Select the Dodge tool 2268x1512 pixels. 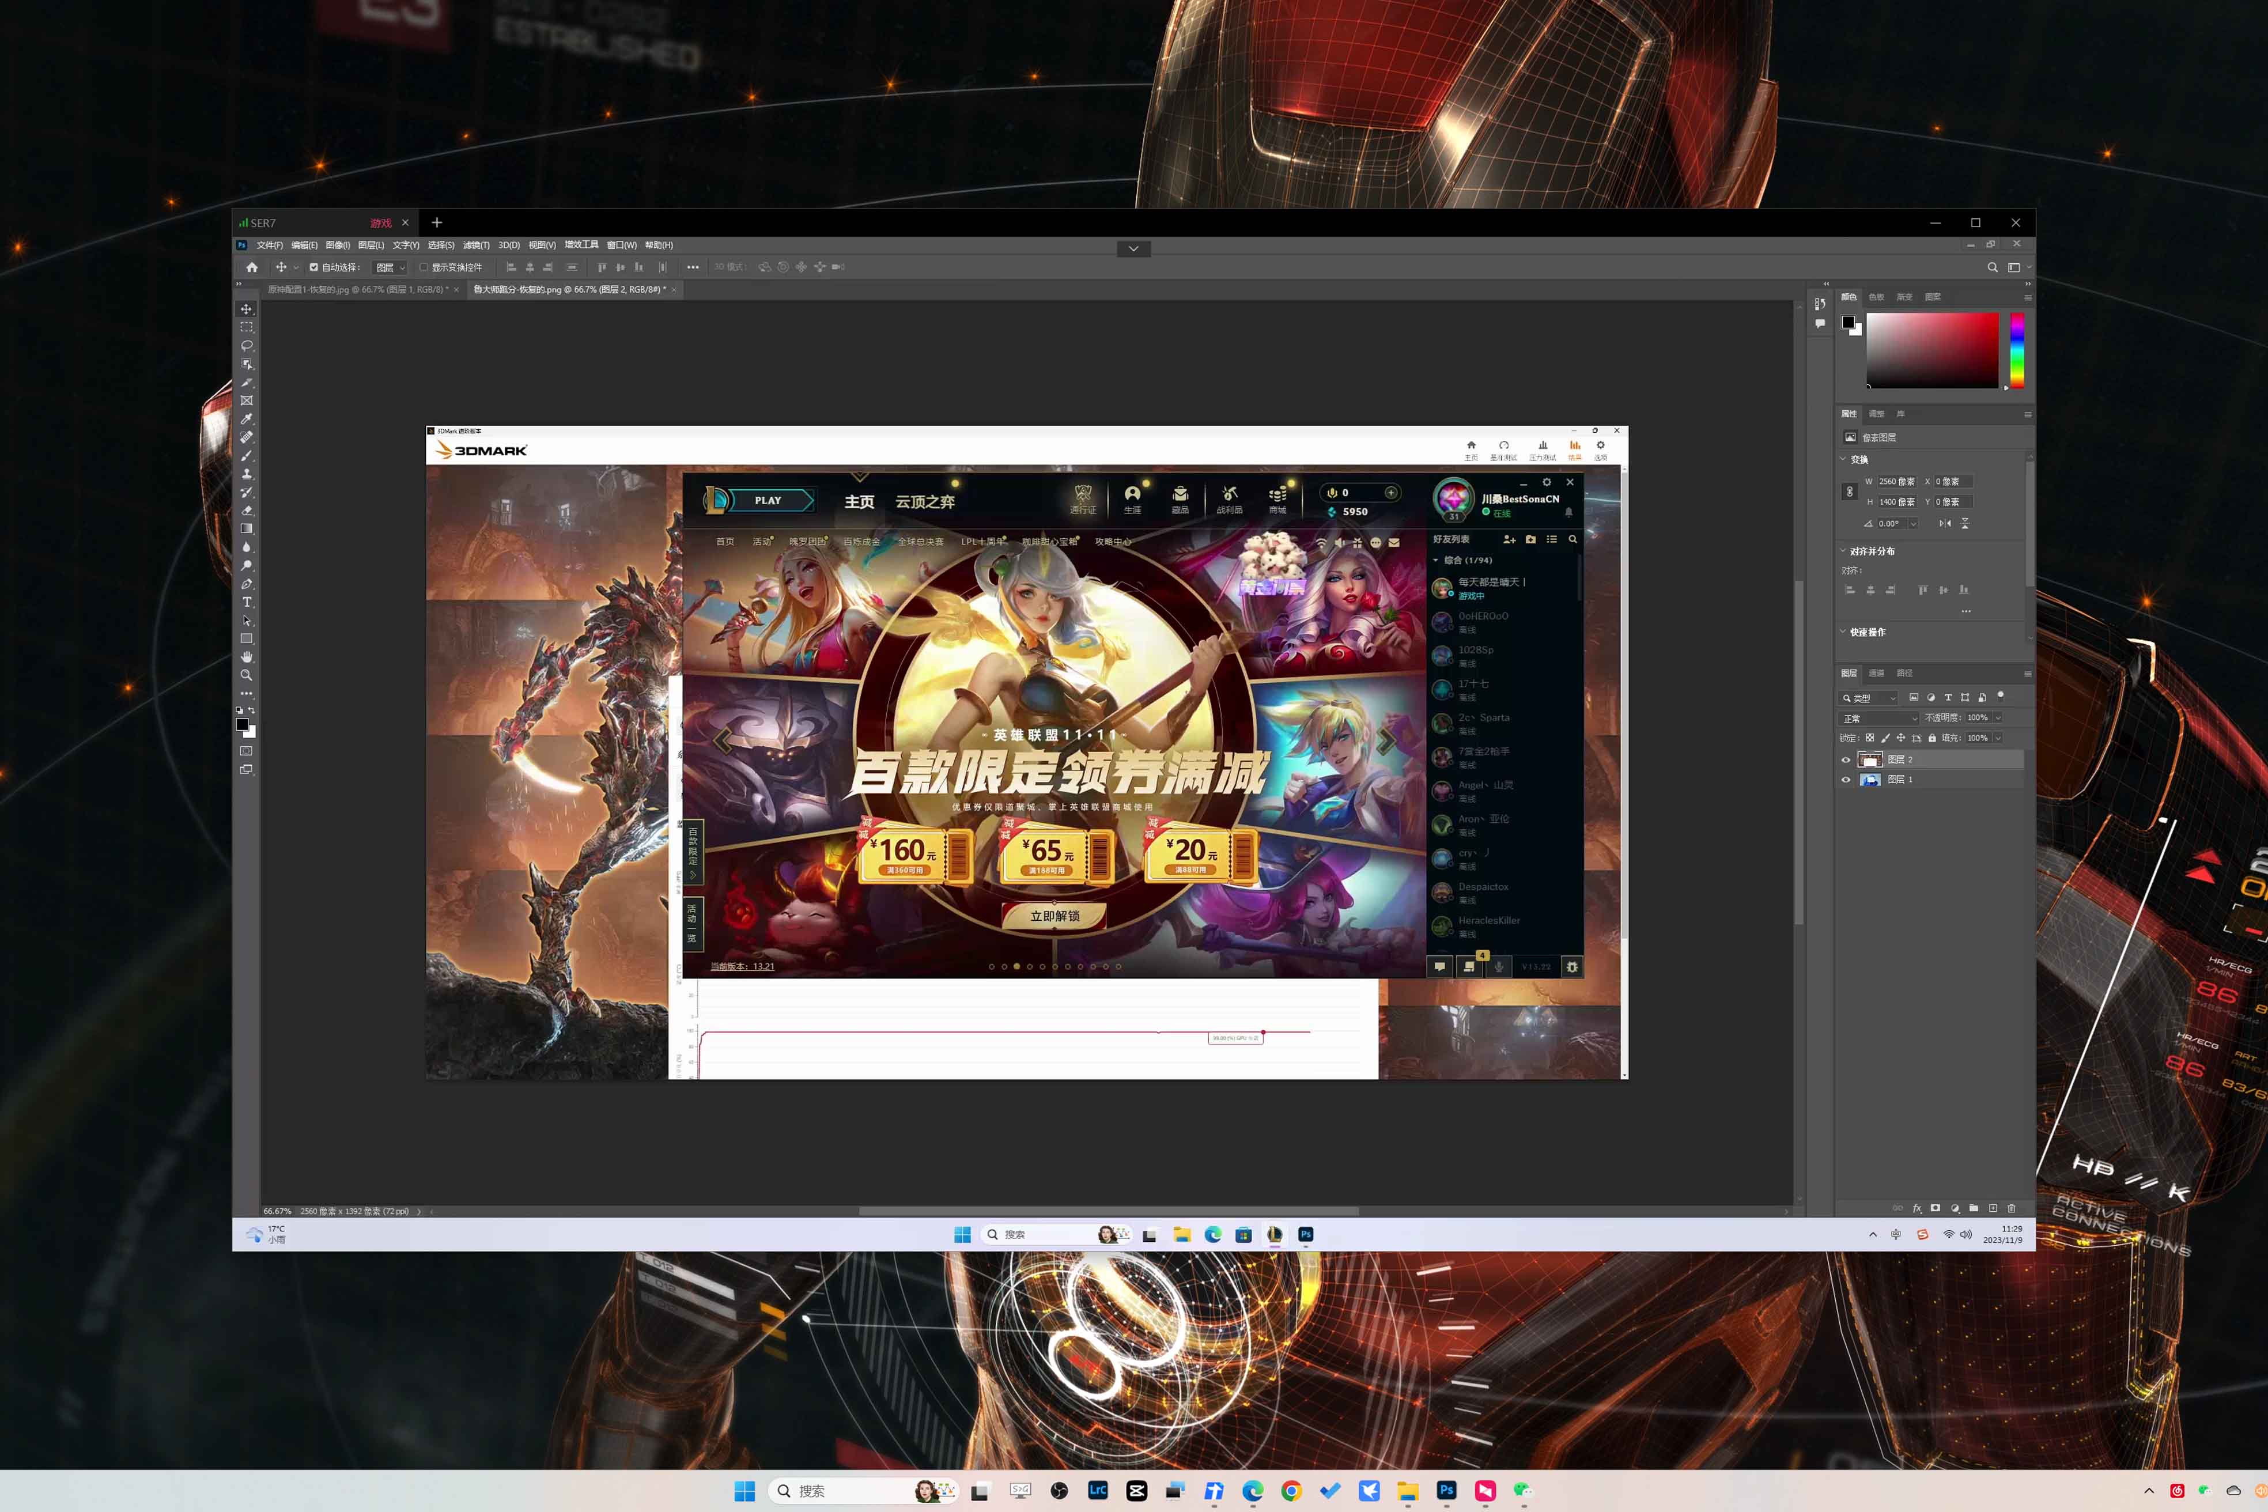tap(246, 565)
